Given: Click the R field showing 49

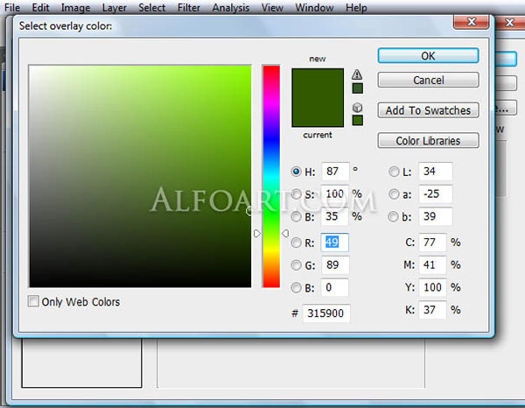Looking at the screenshot, I should pyautogui.click(x=335, y=243).
